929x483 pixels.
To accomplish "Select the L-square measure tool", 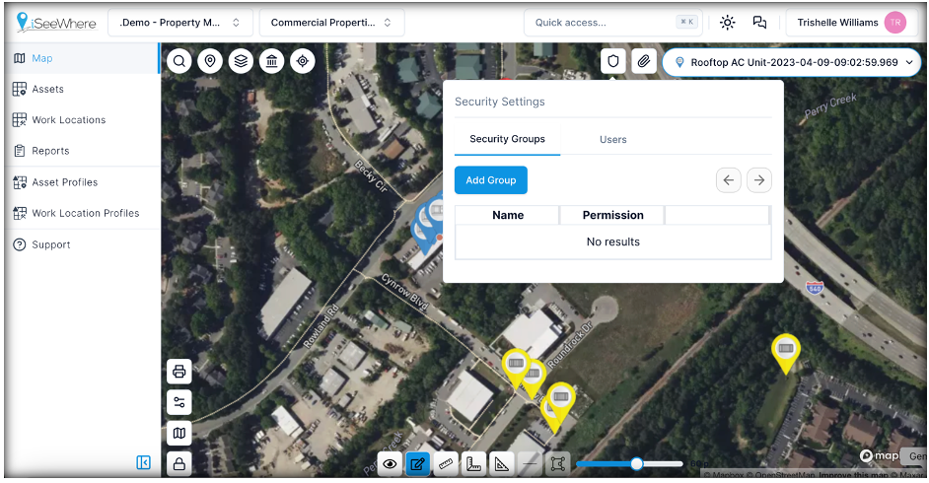I will click(473, 464).
